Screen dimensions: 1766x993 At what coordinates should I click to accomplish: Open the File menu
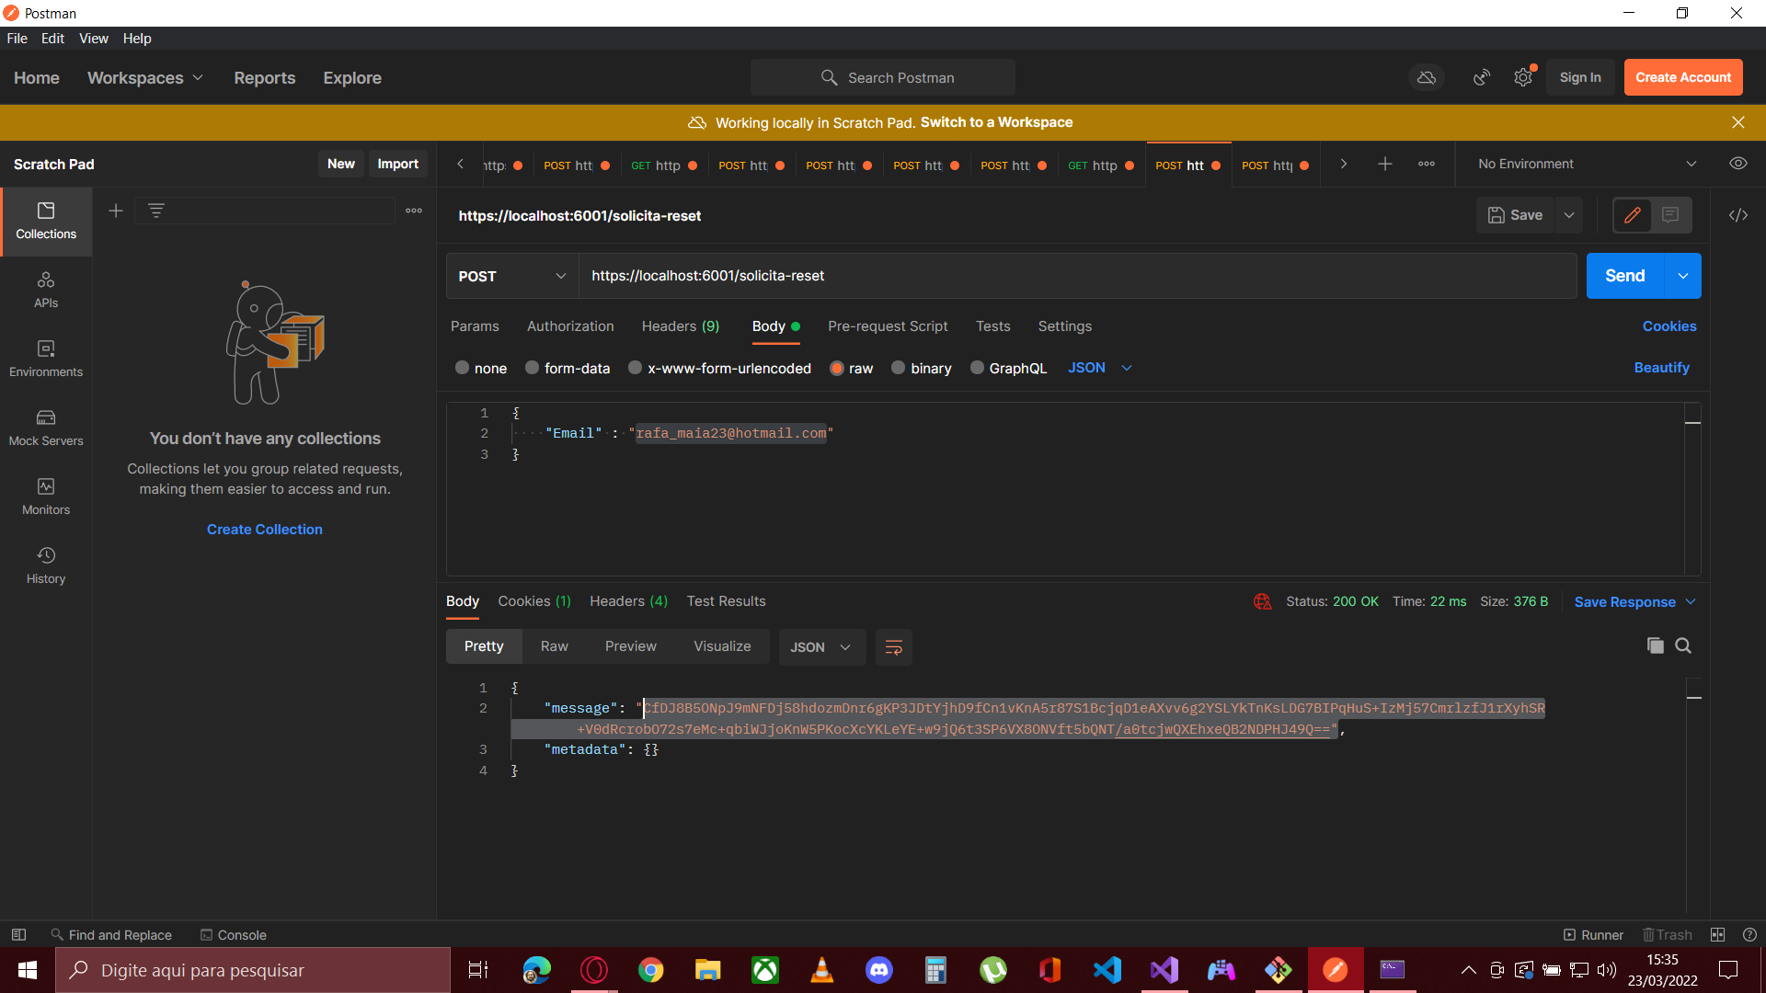point(17,39)
